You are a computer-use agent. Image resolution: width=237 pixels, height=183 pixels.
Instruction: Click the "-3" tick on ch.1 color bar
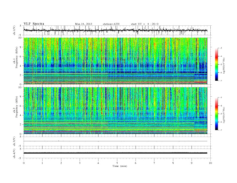[221, 48]
